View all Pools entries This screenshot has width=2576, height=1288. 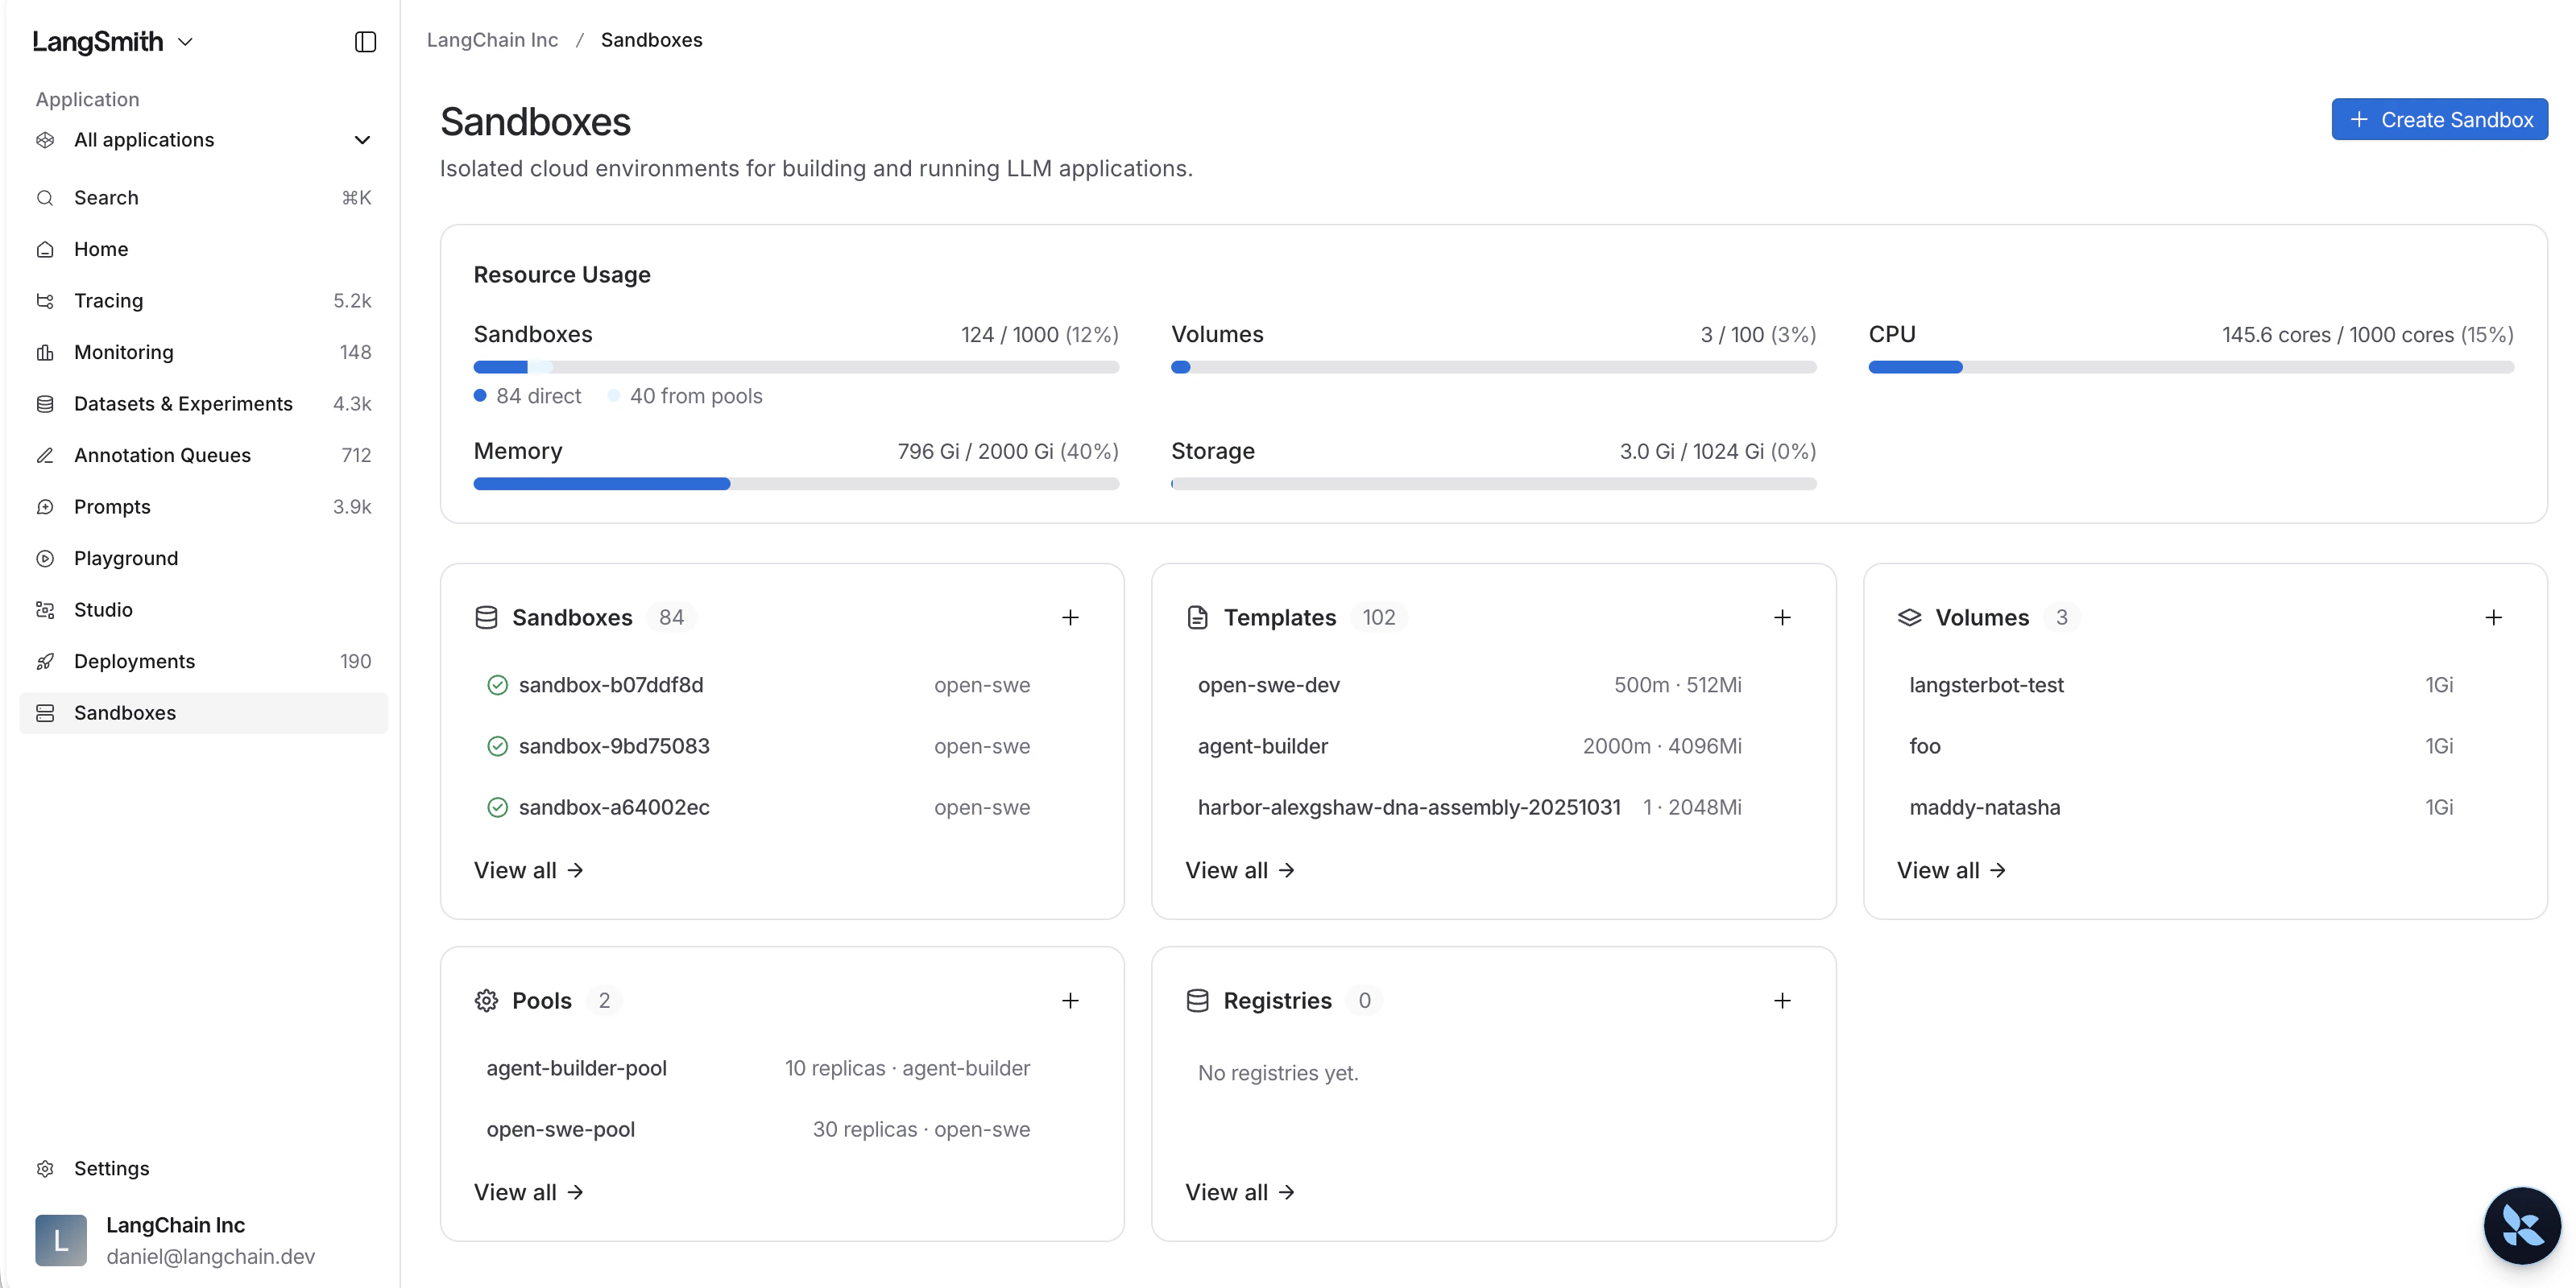(529, 1192)
